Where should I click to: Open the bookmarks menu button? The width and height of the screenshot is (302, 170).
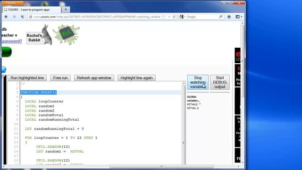[239, 17]
